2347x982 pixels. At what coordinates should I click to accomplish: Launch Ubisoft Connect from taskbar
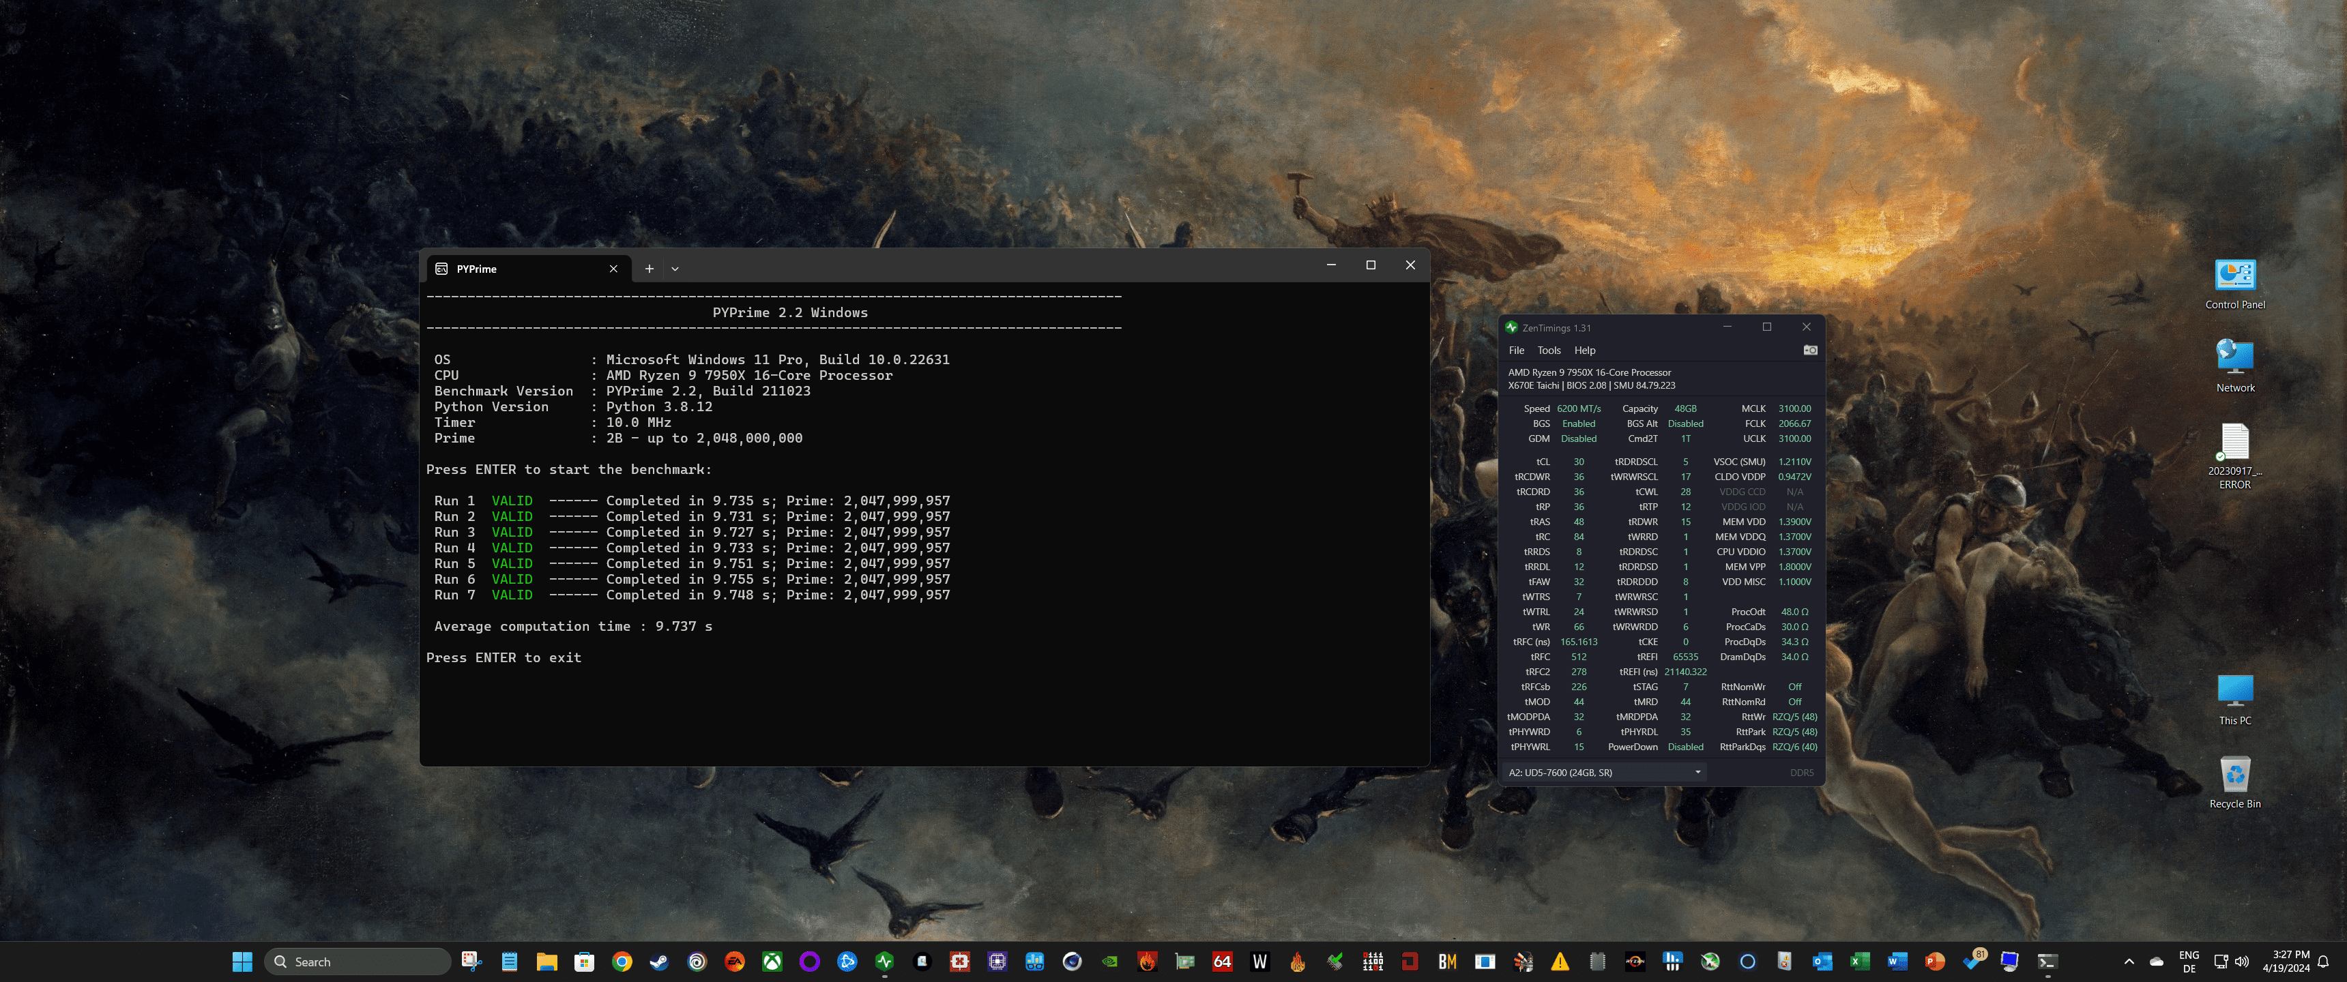point(697,961)
